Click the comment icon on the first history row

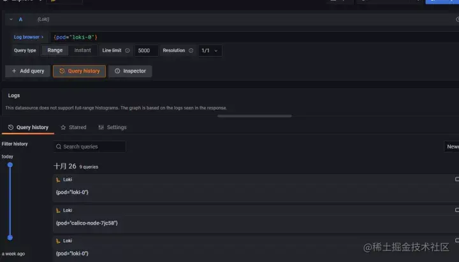click(457, 179)
